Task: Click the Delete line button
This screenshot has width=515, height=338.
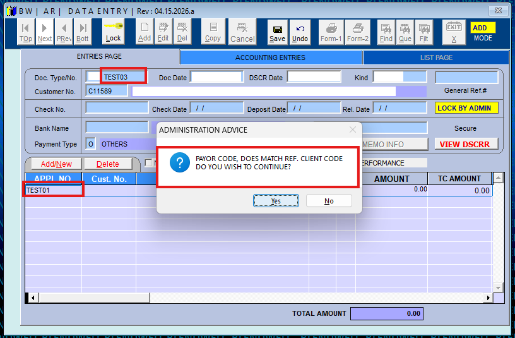Action: click(x=108, y=164)
